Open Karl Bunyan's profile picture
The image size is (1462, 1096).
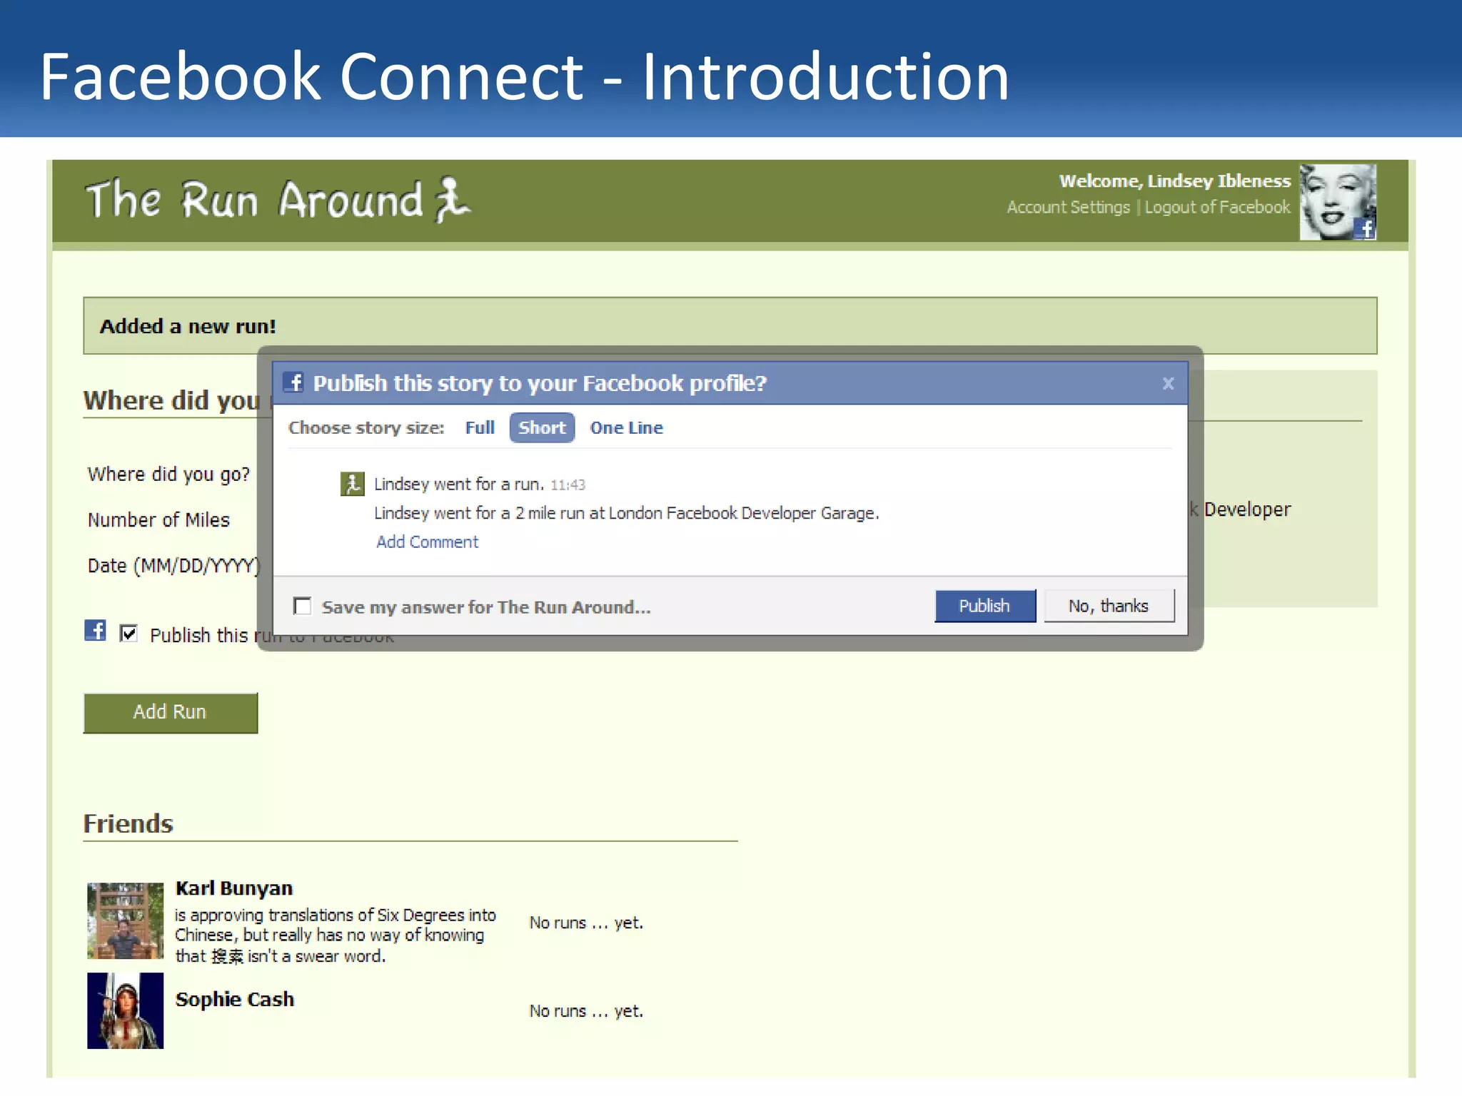[x=125, y=920]
